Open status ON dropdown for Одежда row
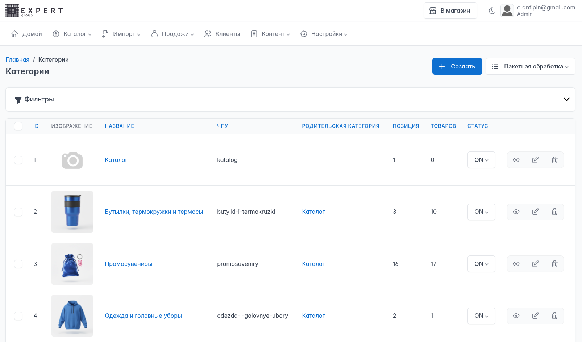Image resolution: width=582 pixels, height=342 pixels. click(481, 316)
